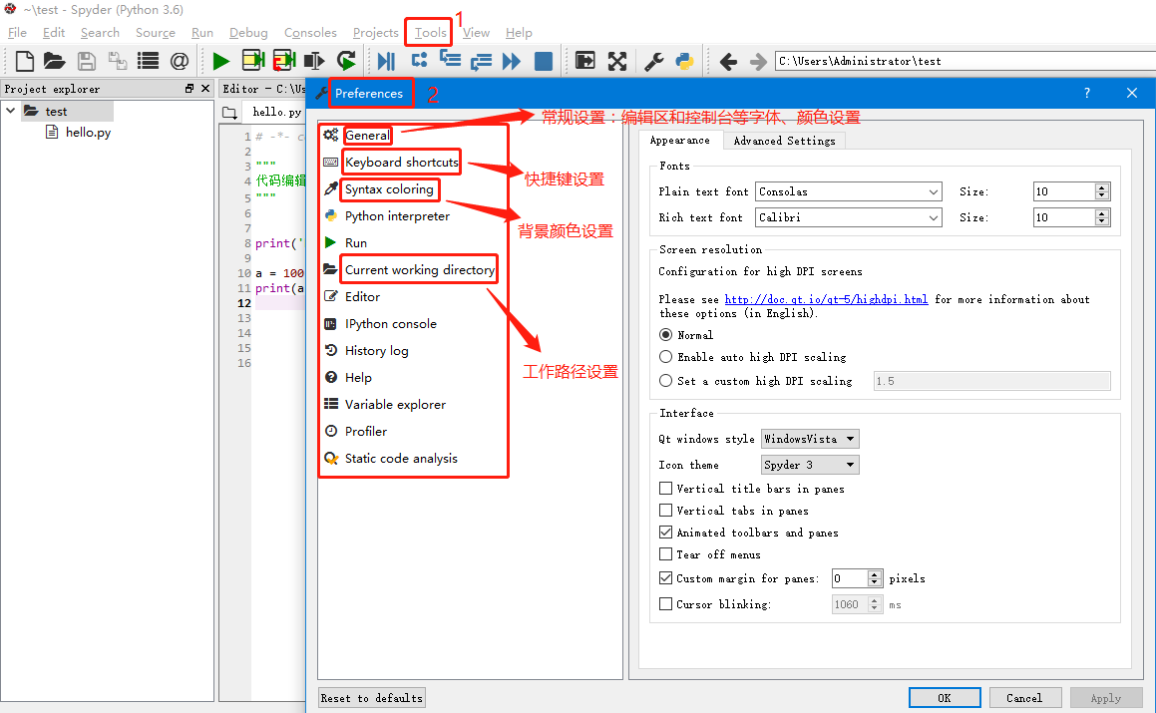Click the @ symbol finder toolbar icon
The height and width of the screenshot is (713, 1156).
180,61
